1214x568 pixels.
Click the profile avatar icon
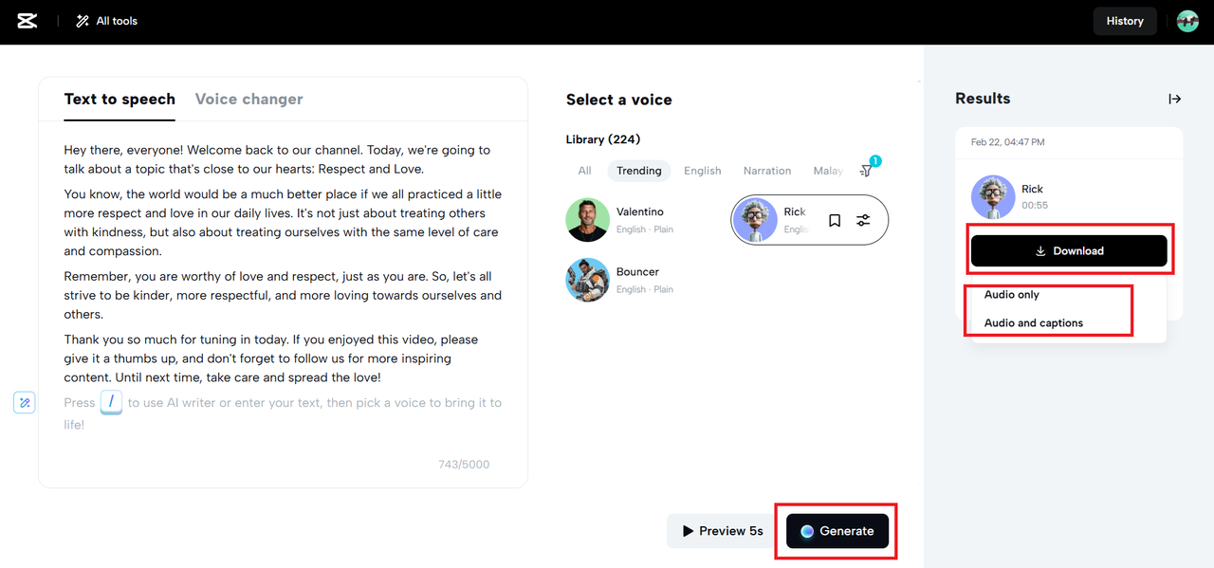tap(1187, 21)
